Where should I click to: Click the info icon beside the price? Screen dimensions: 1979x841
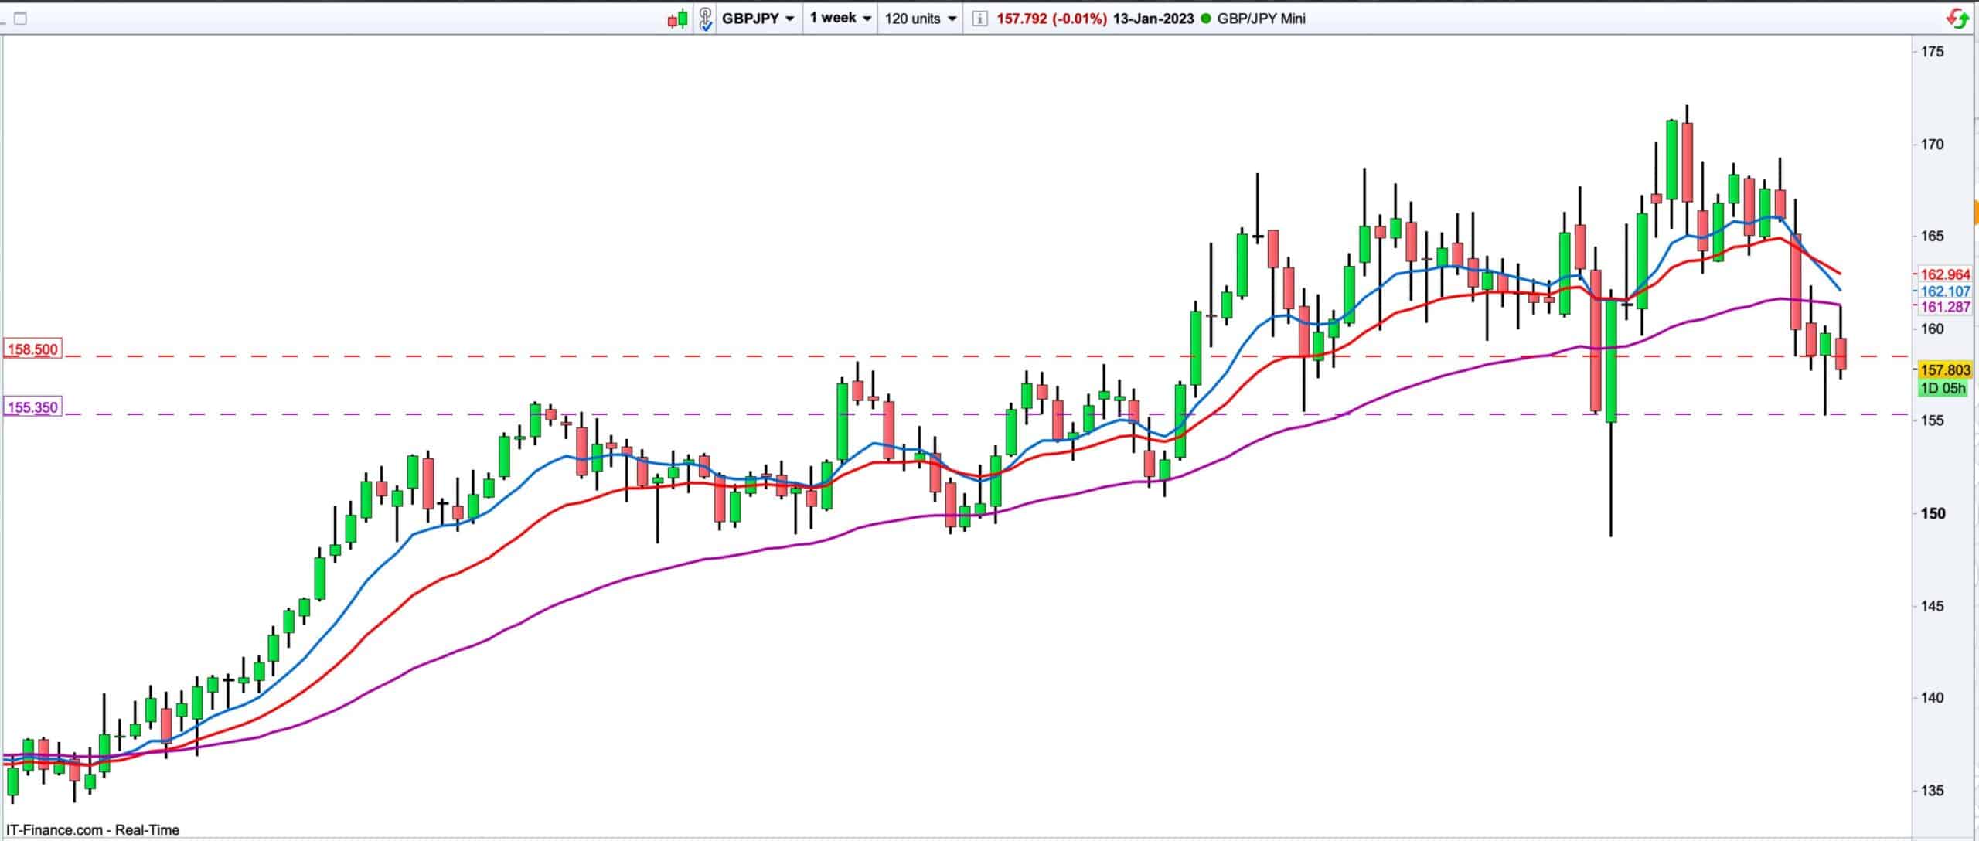pyautogui.click(x=979, y=19)
